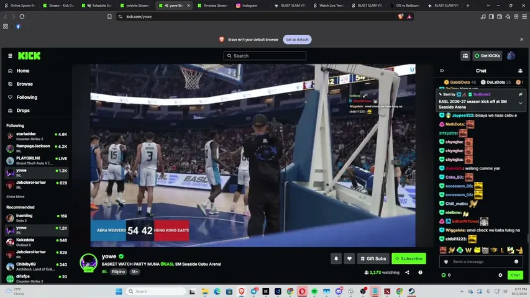Open chat settings gear
This screenshot has width=530, height=298.
click(x=500, y=275)
